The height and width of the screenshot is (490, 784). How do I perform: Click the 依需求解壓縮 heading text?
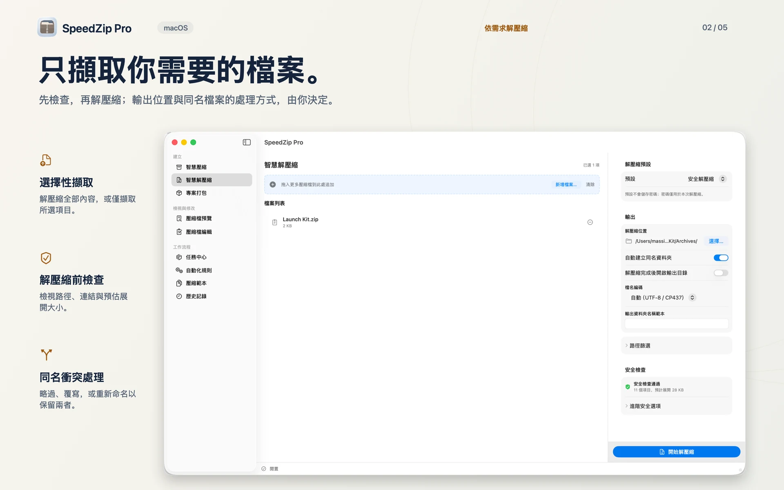pyautogui.click(x=506, y=28)
